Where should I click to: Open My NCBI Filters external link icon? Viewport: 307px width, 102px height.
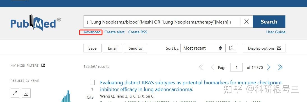pos(43,65)
